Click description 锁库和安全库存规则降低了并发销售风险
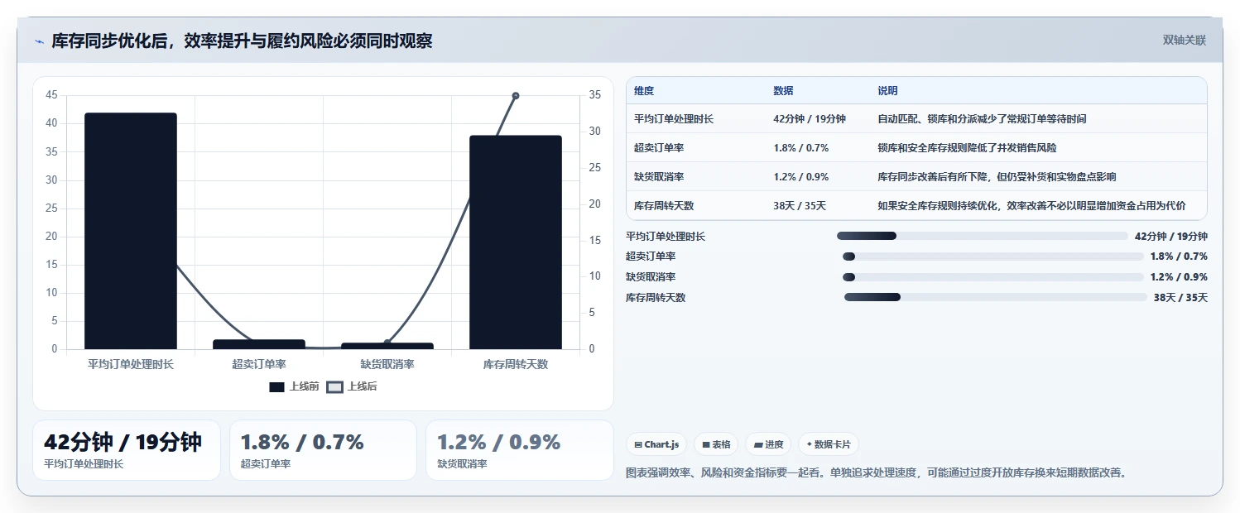Image resolution: width=1240 pixels, height=513 pixels. tap(967, 148)
